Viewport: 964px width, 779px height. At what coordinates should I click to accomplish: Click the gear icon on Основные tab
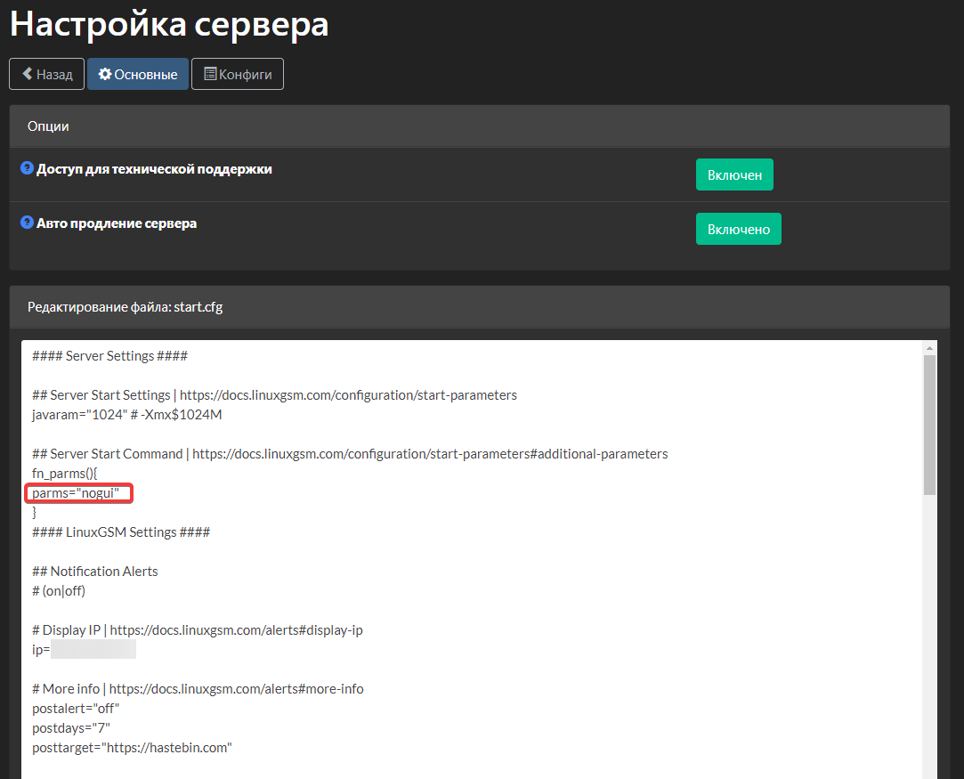[105, 74]
